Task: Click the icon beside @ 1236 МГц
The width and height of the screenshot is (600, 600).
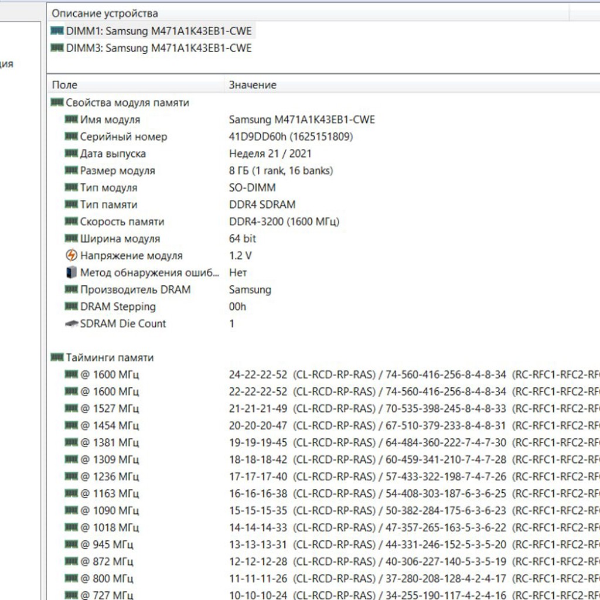Action: click(71, 476)
